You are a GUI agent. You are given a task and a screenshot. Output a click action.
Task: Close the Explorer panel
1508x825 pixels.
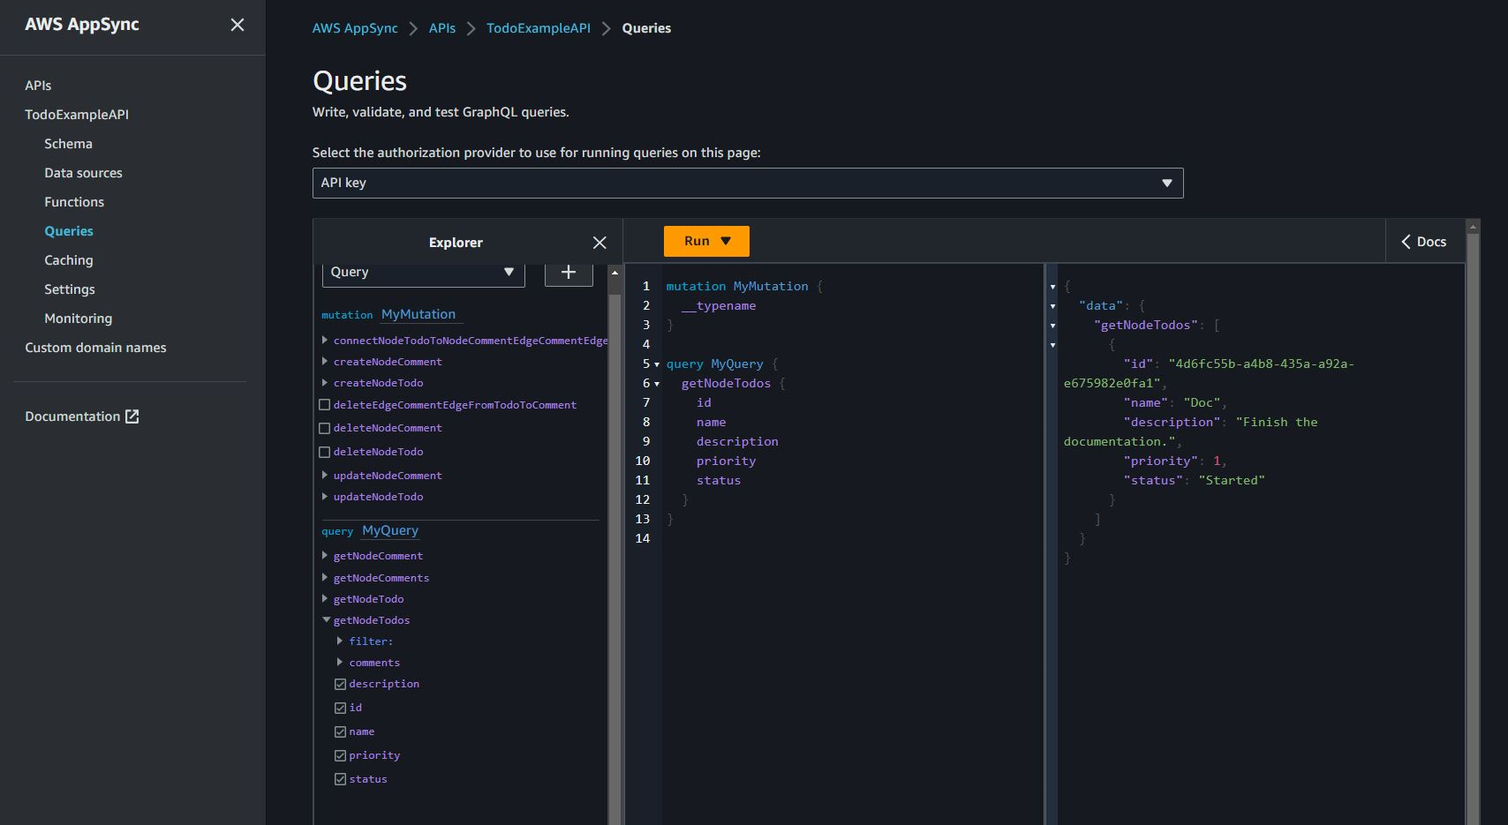tap(599, 243)
